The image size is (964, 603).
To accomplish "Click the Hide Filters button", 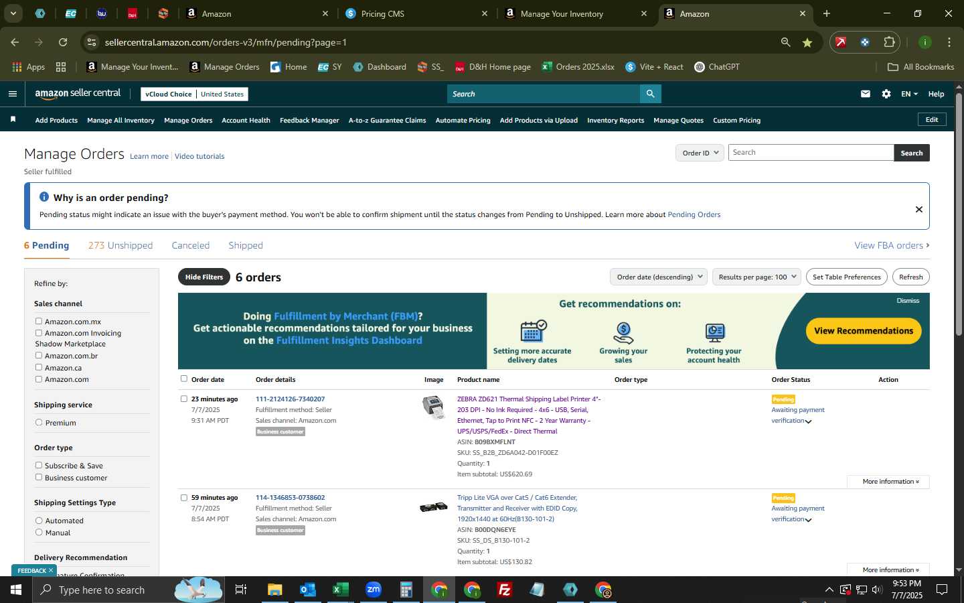I will pos(204,277).
